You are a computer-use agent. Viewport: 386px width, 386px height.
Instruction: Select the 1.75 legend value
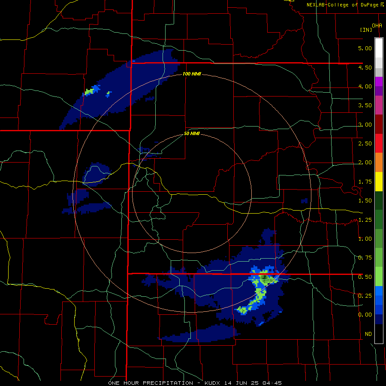click(x=365, y=182)
